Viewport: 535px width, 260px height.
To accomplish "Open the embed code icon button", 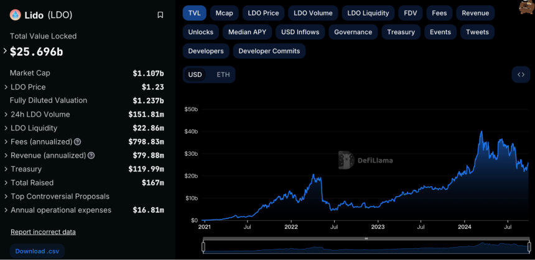I will pyautogui.click(x=521, y=74).
